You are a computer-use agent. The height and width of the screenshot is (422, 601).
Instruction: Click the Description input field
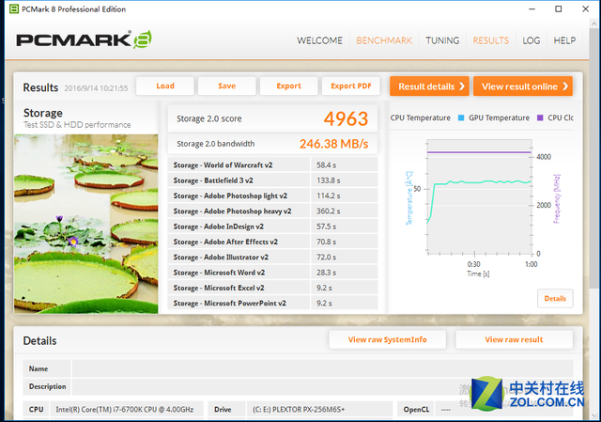pyautogui.click(x=322, y=386)
